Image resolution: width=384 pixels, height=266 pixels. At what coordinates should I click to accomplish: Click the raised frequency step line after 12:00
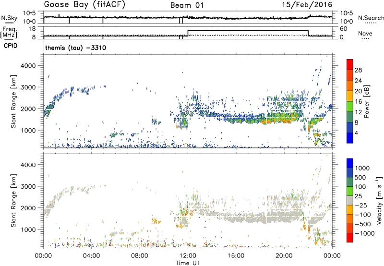pyautogui.click(x=248, y=30)
